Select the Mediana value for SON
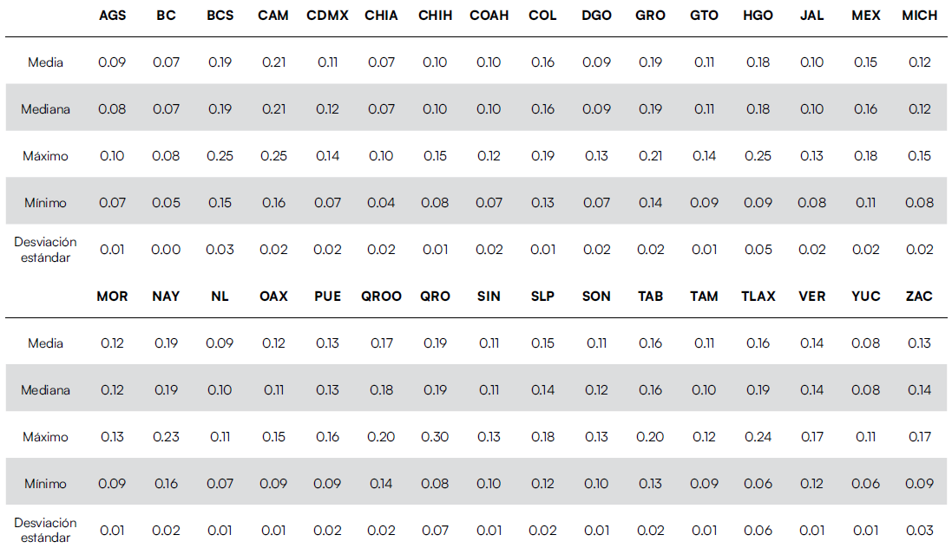 [596, 390]
